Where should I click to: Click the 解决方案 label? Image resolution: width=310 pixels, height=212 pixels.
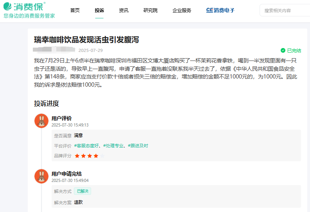63,203
